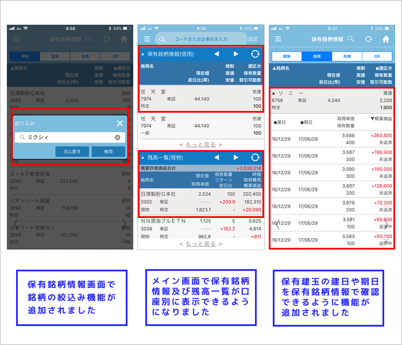Image resolution: width=402 pixels, height=345 pixels.
Task: Switch to 現物 tab in right screen
Action: (287, 56)
